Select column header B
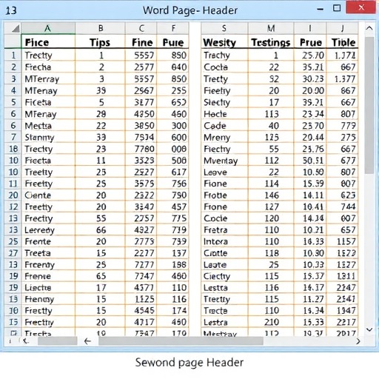Image resolution: width=379 pixels, height=379 pixels. pos(101,28)
